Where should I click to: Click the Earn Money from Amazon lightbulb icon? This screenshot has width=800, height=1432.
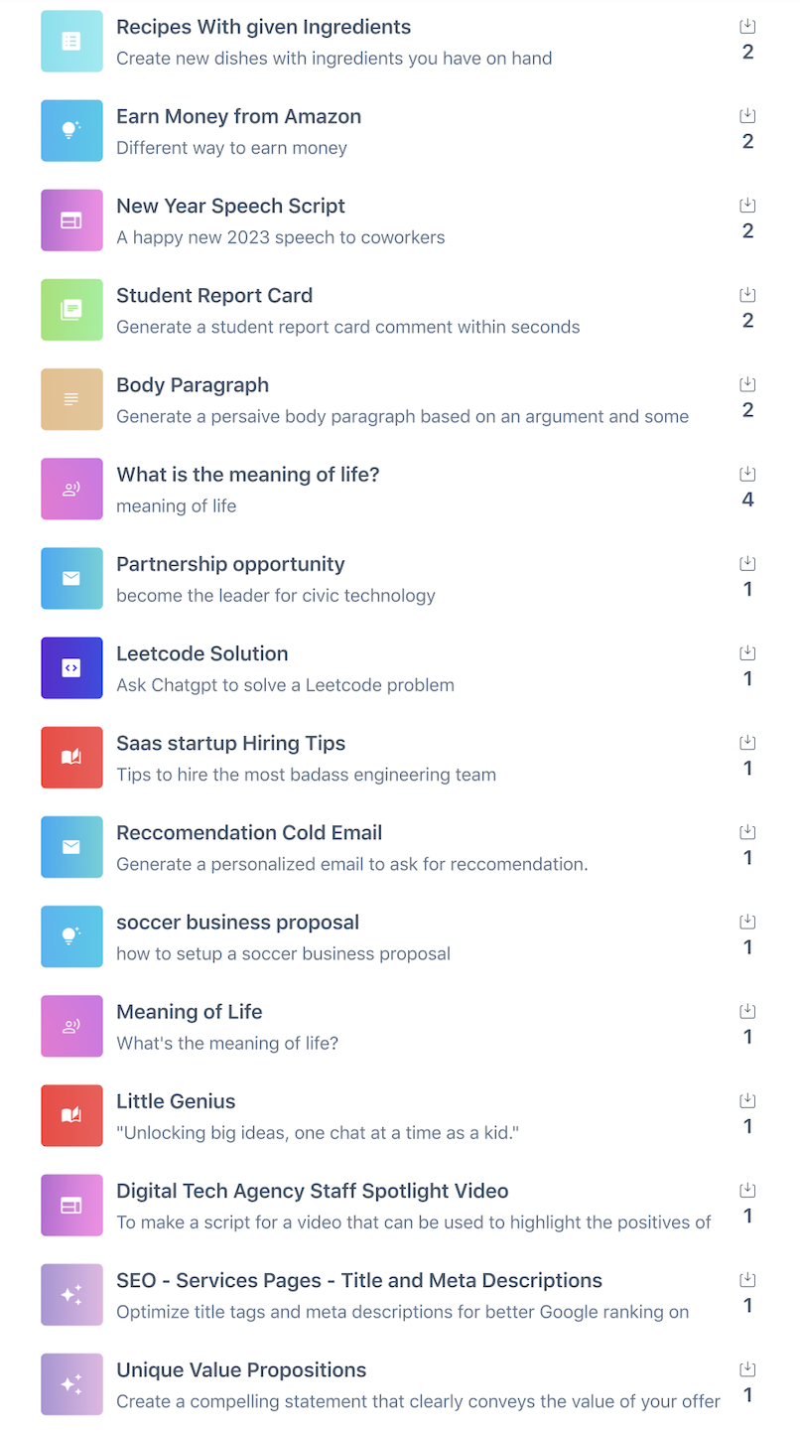click(71, 131)
